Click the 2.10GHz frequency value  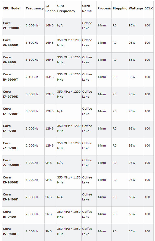(x=32, y=77)
